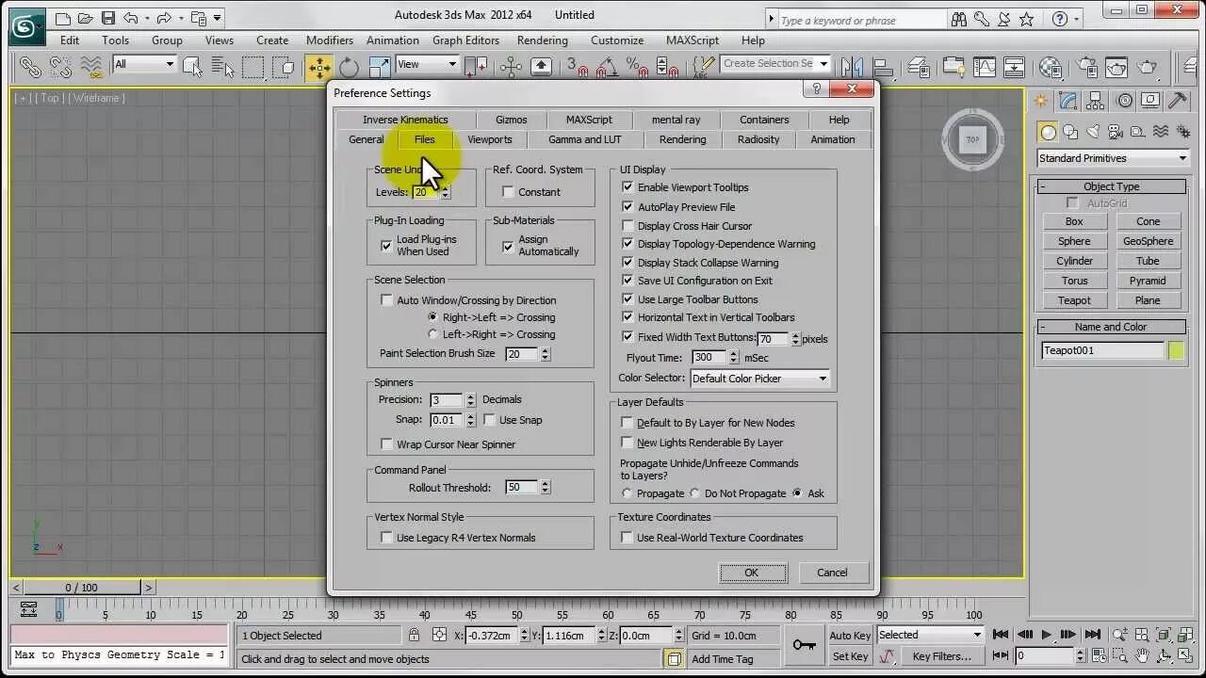This screenshot has width=1206, height=678.
Task: Click the Cancel button
Action: pyautogui.click(x=832, y=573)
